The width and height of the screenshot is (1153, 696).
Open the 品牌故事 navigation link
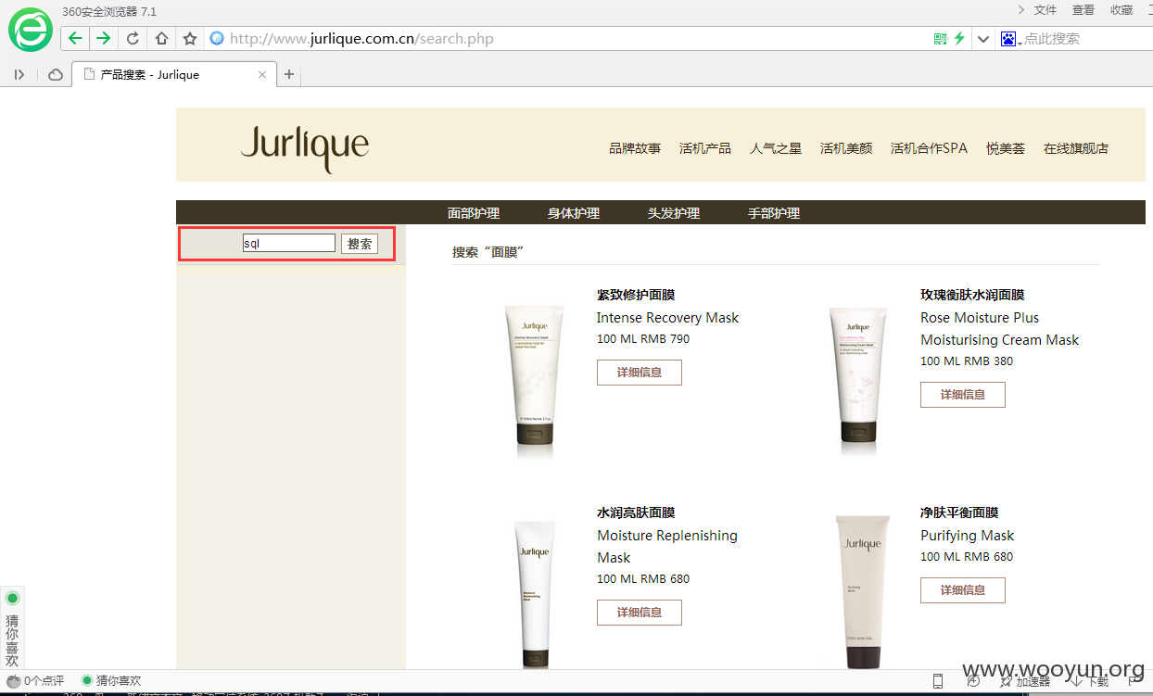635,148
